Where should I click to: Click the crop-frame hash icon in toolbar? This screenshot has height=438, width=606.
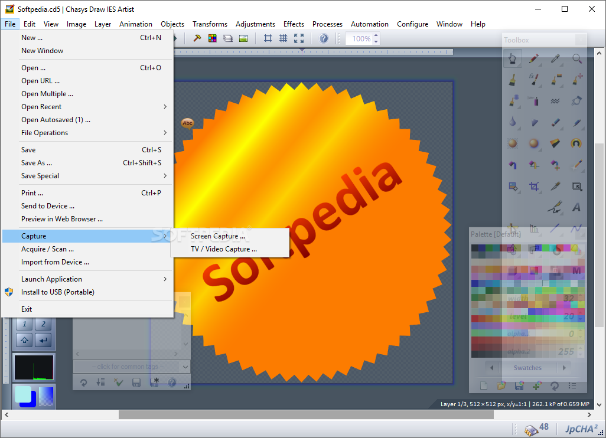268,38
